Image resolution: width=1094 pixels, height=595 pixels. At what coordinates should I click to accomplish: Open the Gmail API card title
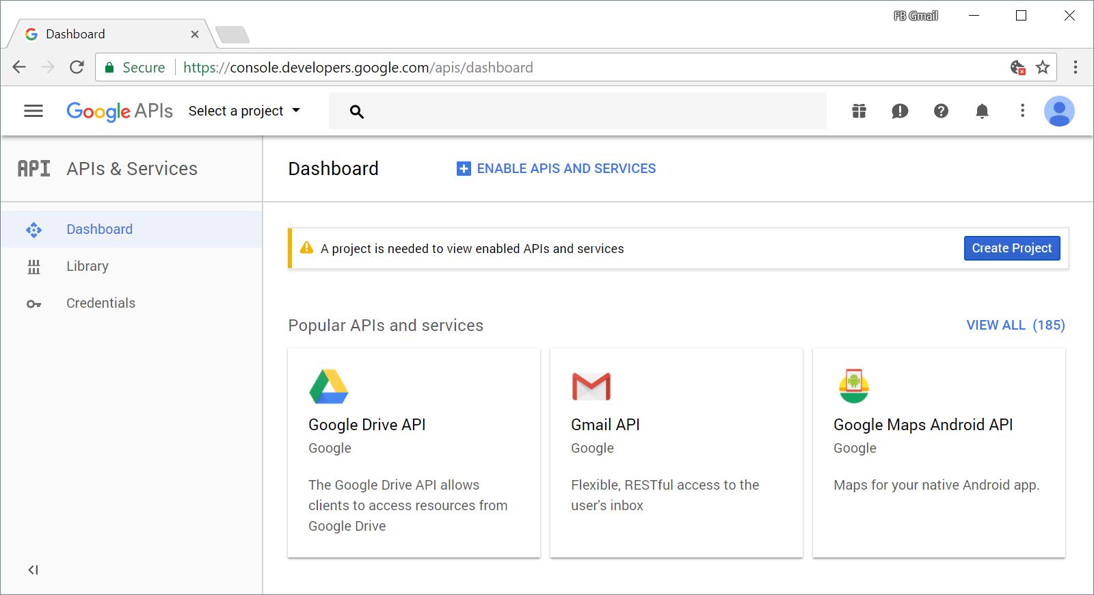(x=605, y=425)
